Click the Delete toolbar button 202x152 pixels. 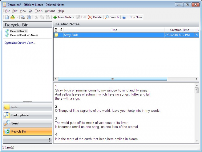tap(95, 17)
